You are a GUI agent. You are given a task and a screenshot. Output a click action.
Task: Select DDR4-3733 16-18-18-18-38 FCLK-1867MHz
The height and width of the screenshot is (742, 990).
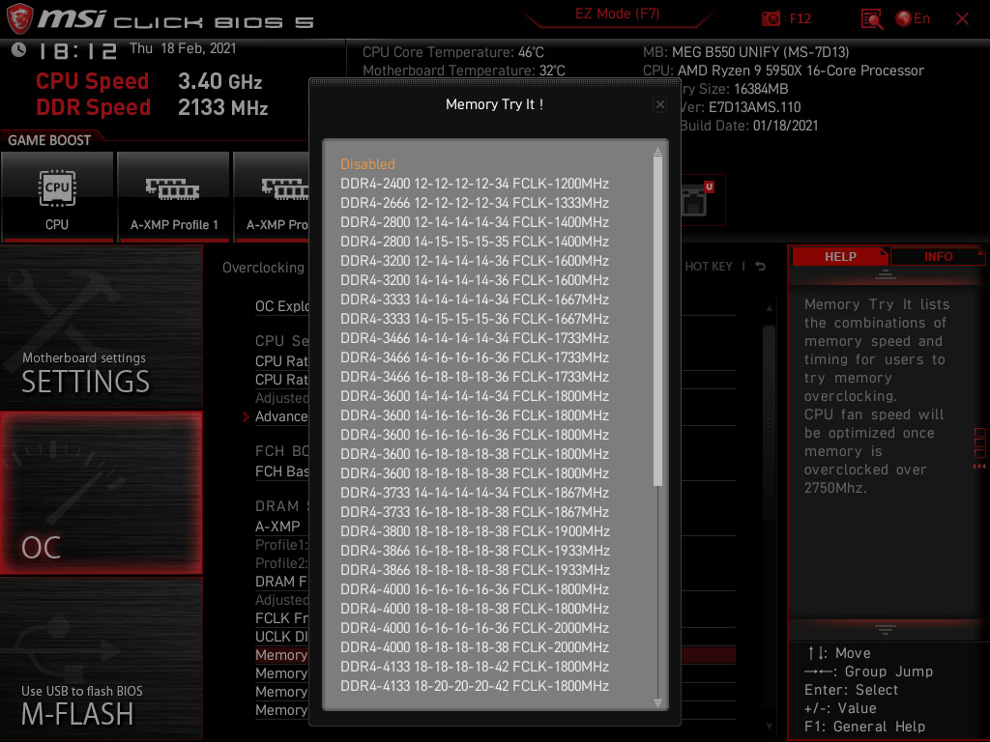point(475,512)
